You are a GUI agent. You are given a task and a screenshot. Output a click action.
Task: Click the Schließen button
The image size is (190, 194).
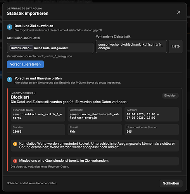pyautogui.click(x=171, y=183)
